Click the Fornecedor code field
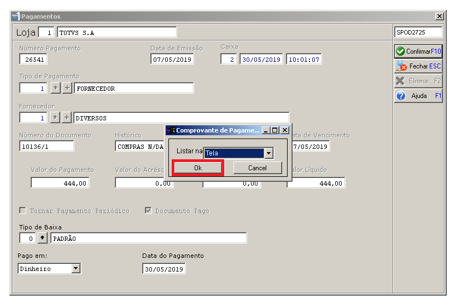Screen dimensions: 462x300 [33, 117]
